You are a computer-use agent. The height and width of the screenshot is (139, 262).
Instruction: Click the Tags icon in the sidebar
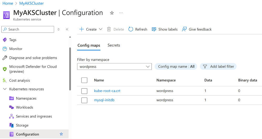tap(5, 40)
